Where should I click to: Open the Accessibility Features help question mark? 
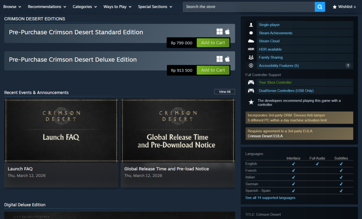pos(348,65)
